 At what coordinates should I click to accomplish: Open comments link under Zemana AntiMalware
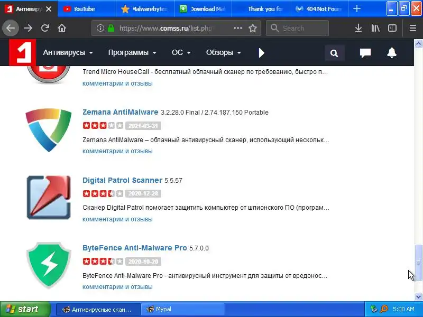point(117,151)
